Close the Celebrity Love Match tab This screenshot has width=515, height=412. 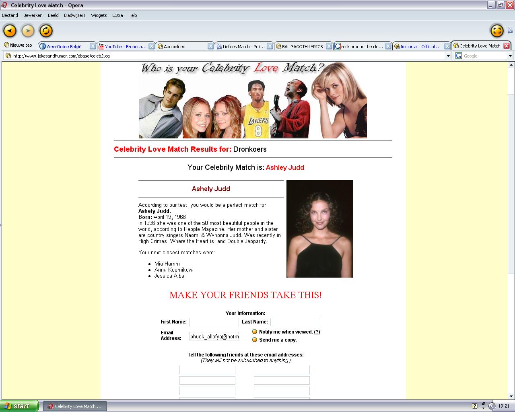click(507, 46)
